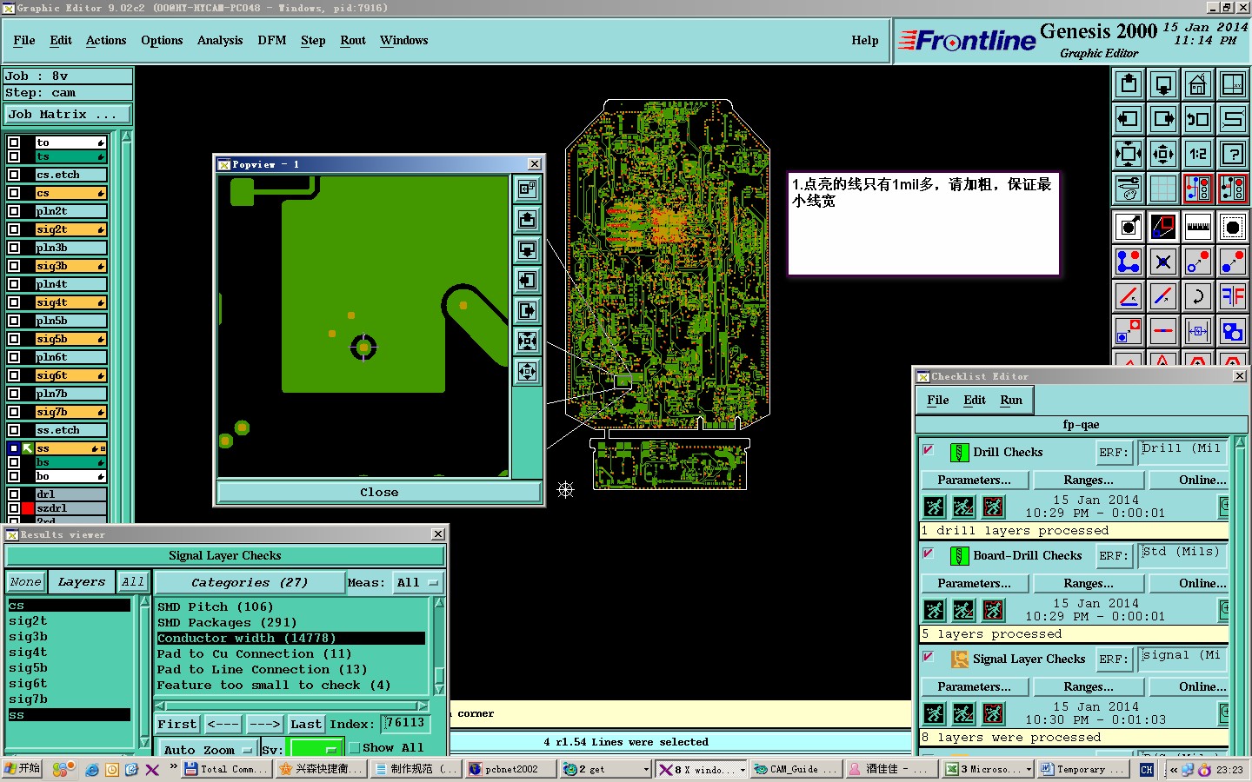1252x782 pixels.
Task: Click the red color swatch beside szdrl
Action: [28, 508]
